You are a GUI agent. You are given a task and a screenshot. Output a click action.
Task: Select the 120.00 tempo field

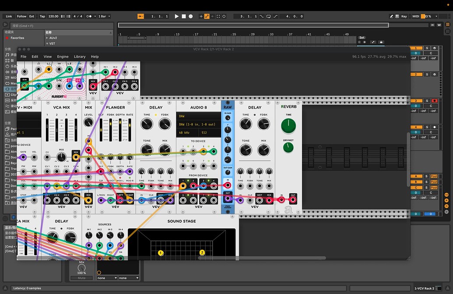[53, 17]
